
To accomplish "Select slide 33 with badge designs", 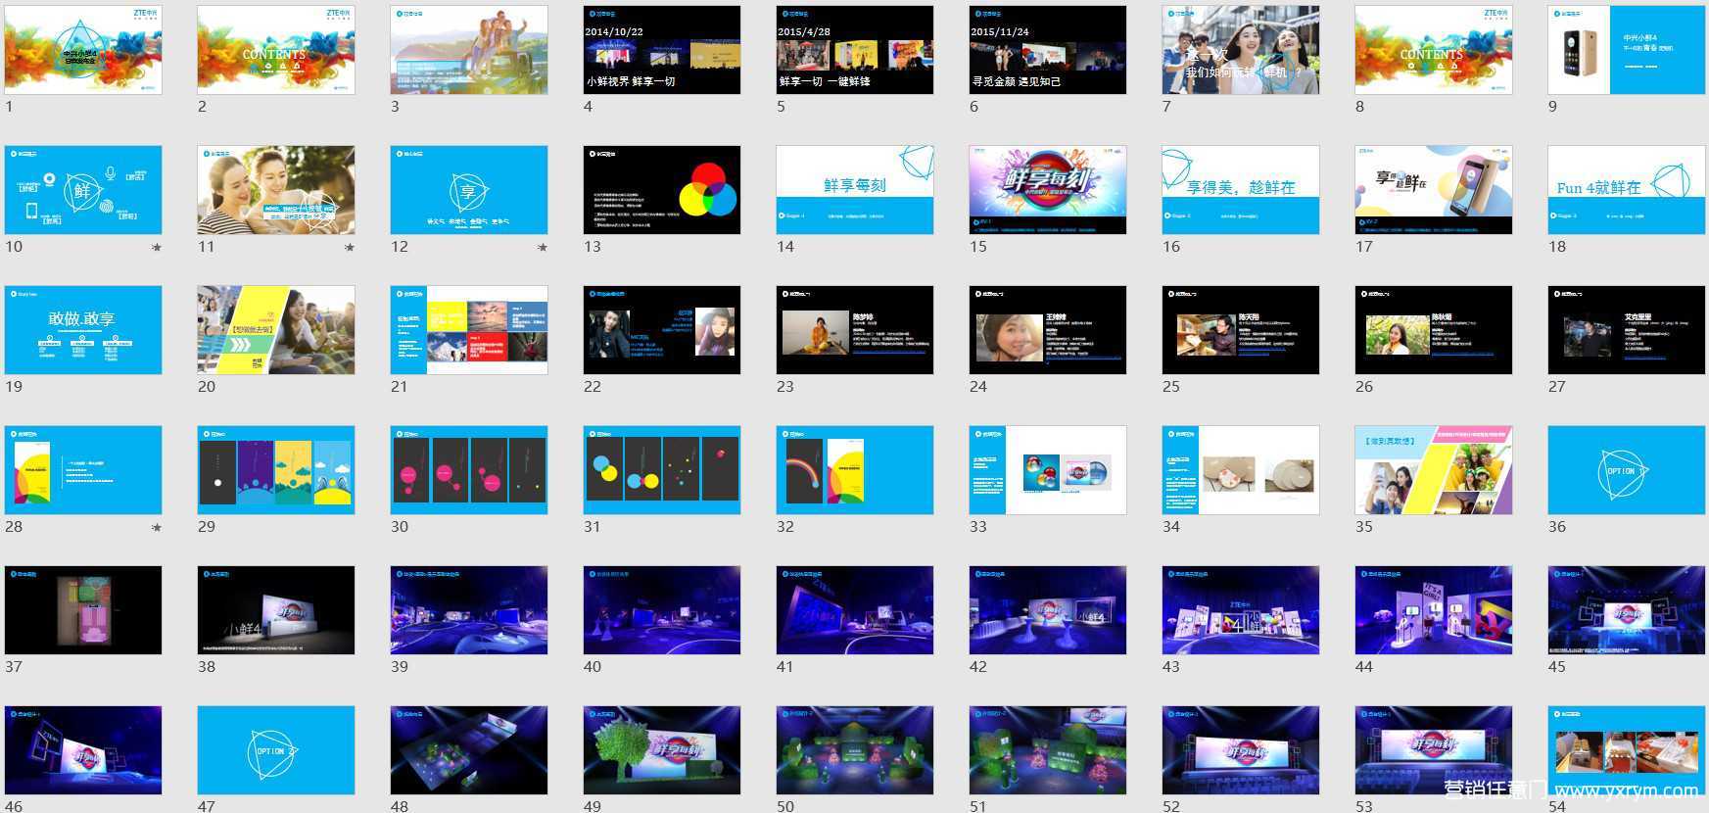I will 1048,470.
